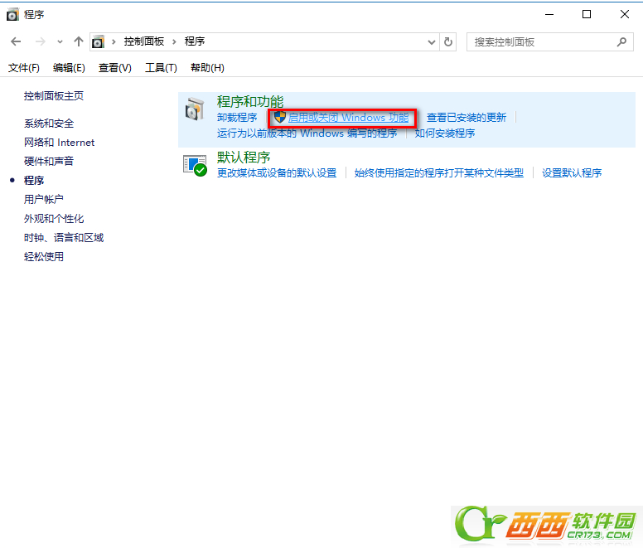This screenshot has width=643, height=548.
Task: Click the Back navigation arrow
Action: click(16, 41)
